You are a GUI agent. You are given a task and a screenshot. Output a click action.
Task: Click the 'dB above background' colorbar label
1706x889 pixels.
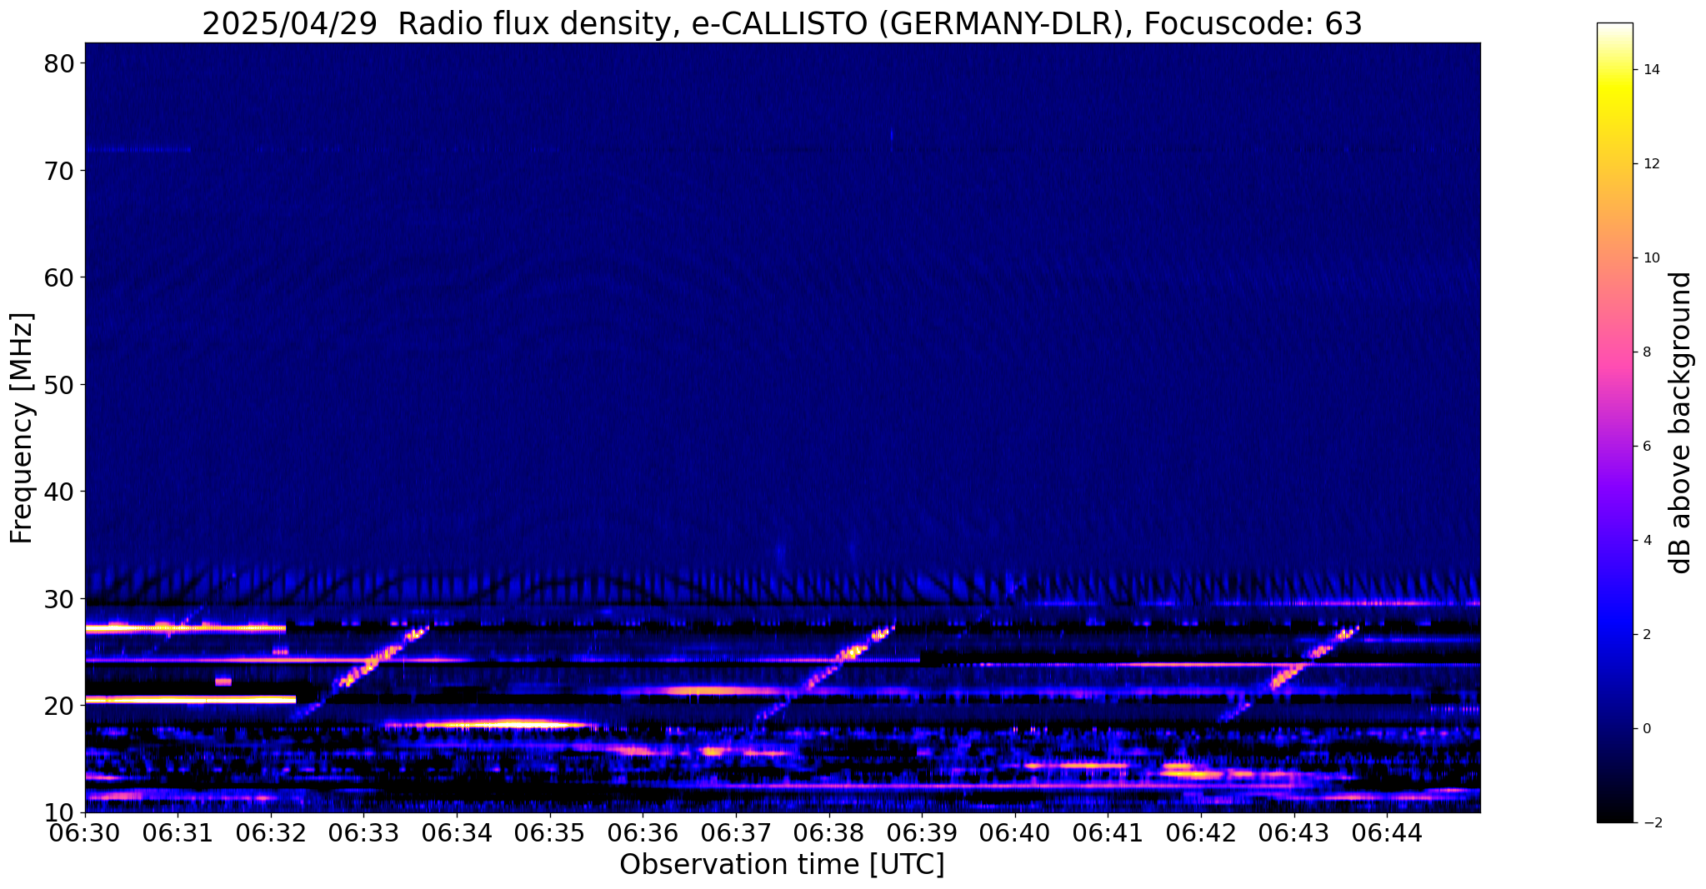pos(1681,422)
